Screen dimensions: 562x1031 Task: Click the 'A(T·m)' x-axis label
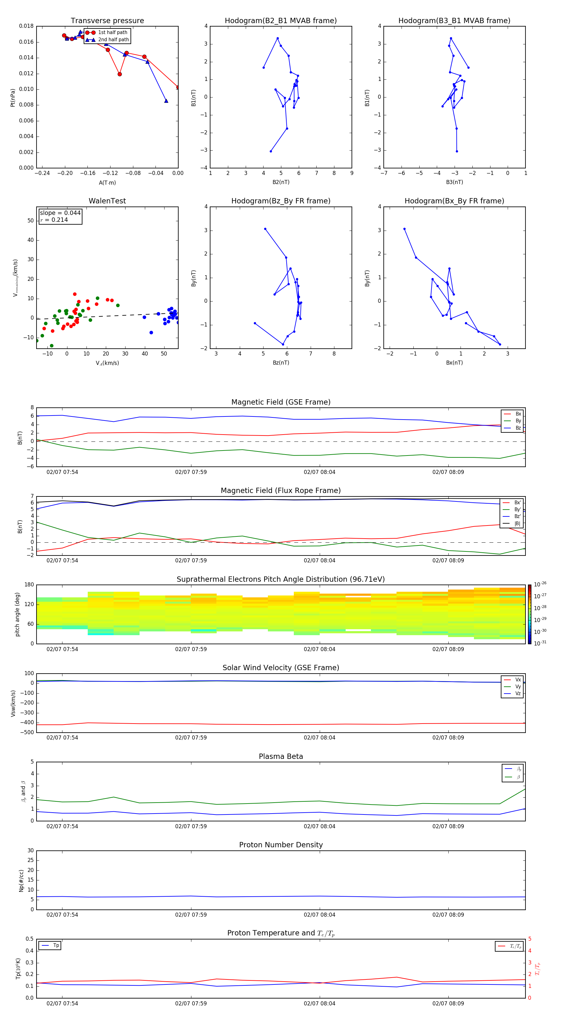pyautogui.click(x=107, y=183)
